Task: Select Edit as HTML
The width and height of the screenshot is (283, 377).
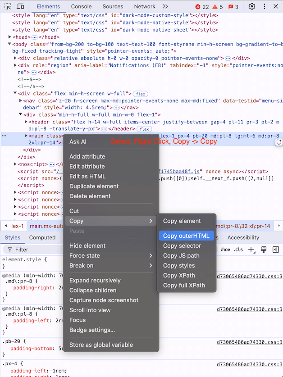Action: [x=111, y=176]
